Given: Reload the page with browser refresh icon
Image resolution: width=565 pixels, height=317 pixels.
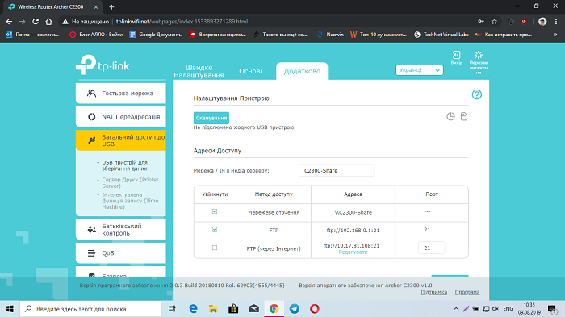Looking at the screenshot, I should click(x=36, y=22).
